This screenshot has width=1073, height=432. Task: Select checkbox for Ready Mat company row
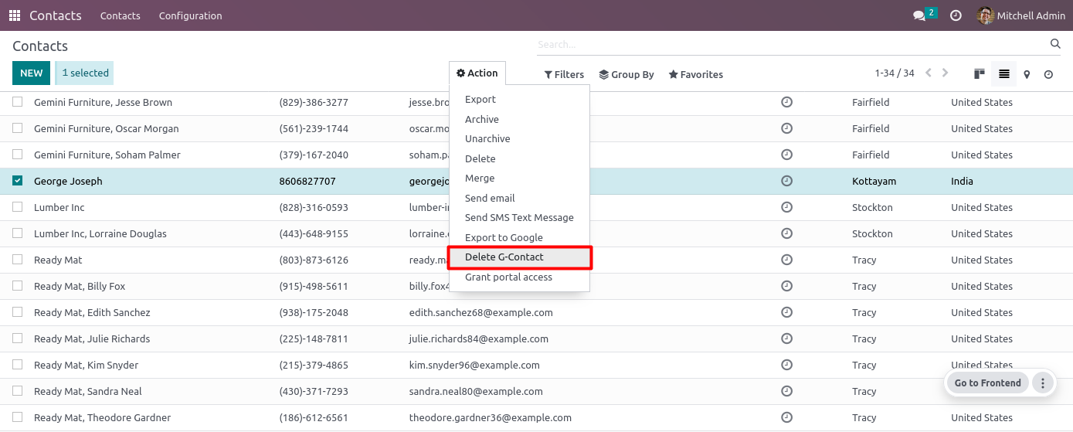pyautogui.click(x=18, y=260)
